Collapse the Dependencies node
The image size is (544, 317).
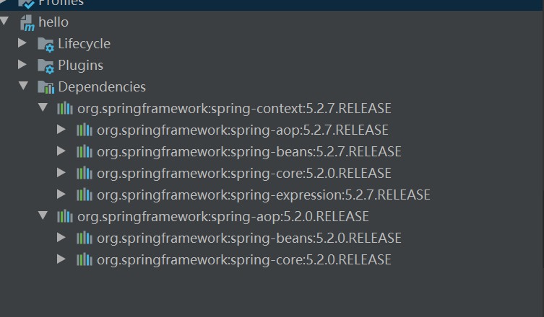[x=23, y=86]
